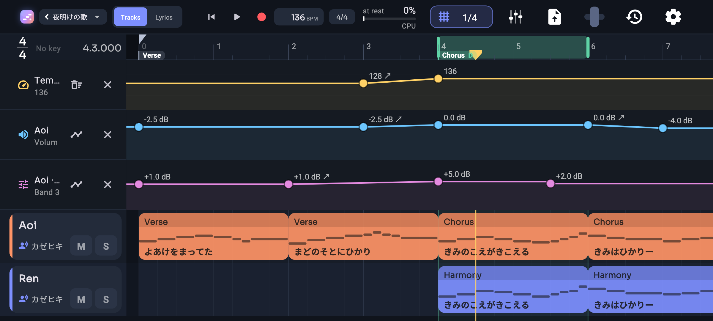Start playback with the play button

point(237,17)
